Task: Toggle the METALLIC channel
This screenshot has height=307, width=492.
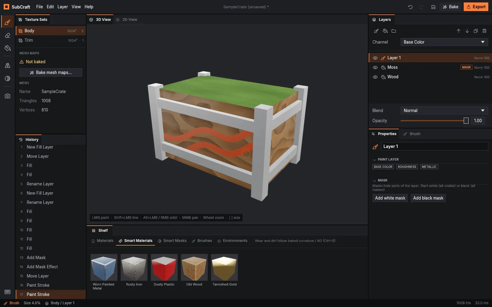Action: pyautogui.click(x=429, y=167)
